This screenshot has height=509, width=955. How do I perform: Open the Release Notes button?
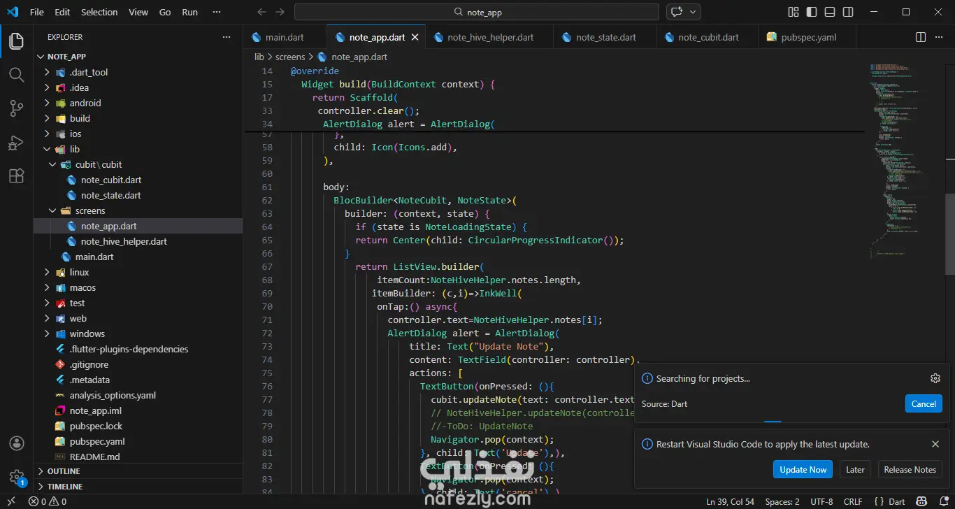910,469
